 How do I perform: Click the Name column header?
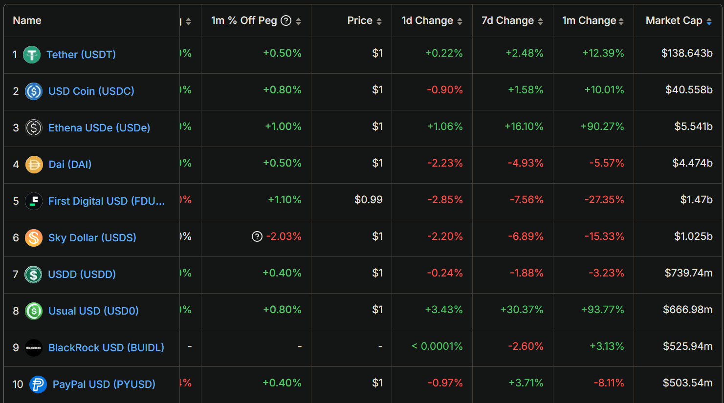point(27,21)
